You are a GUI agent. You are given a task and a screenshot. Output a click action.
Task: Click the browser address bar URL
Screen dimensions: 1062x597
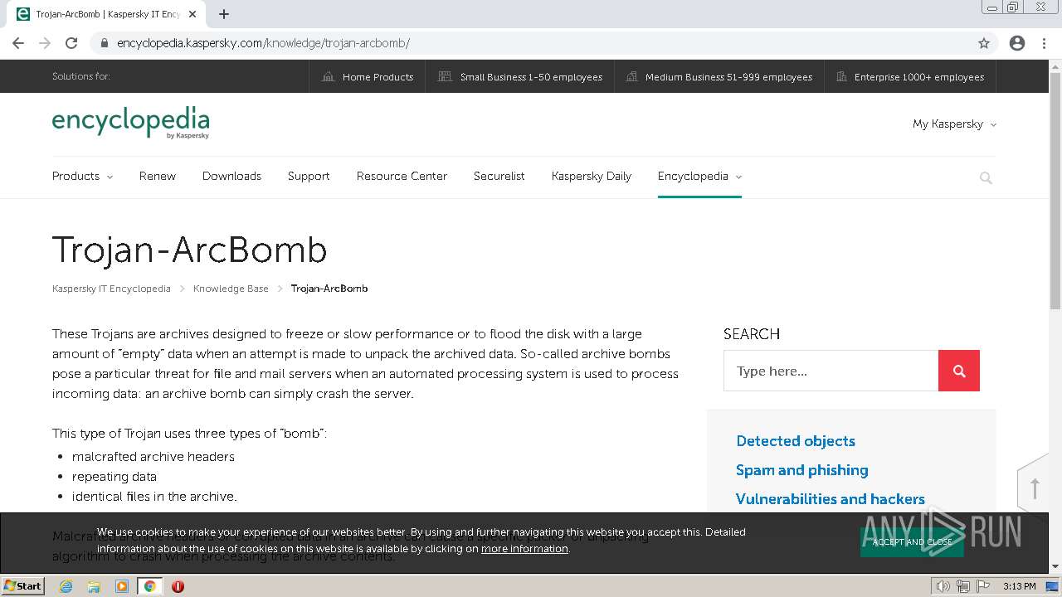263,43
